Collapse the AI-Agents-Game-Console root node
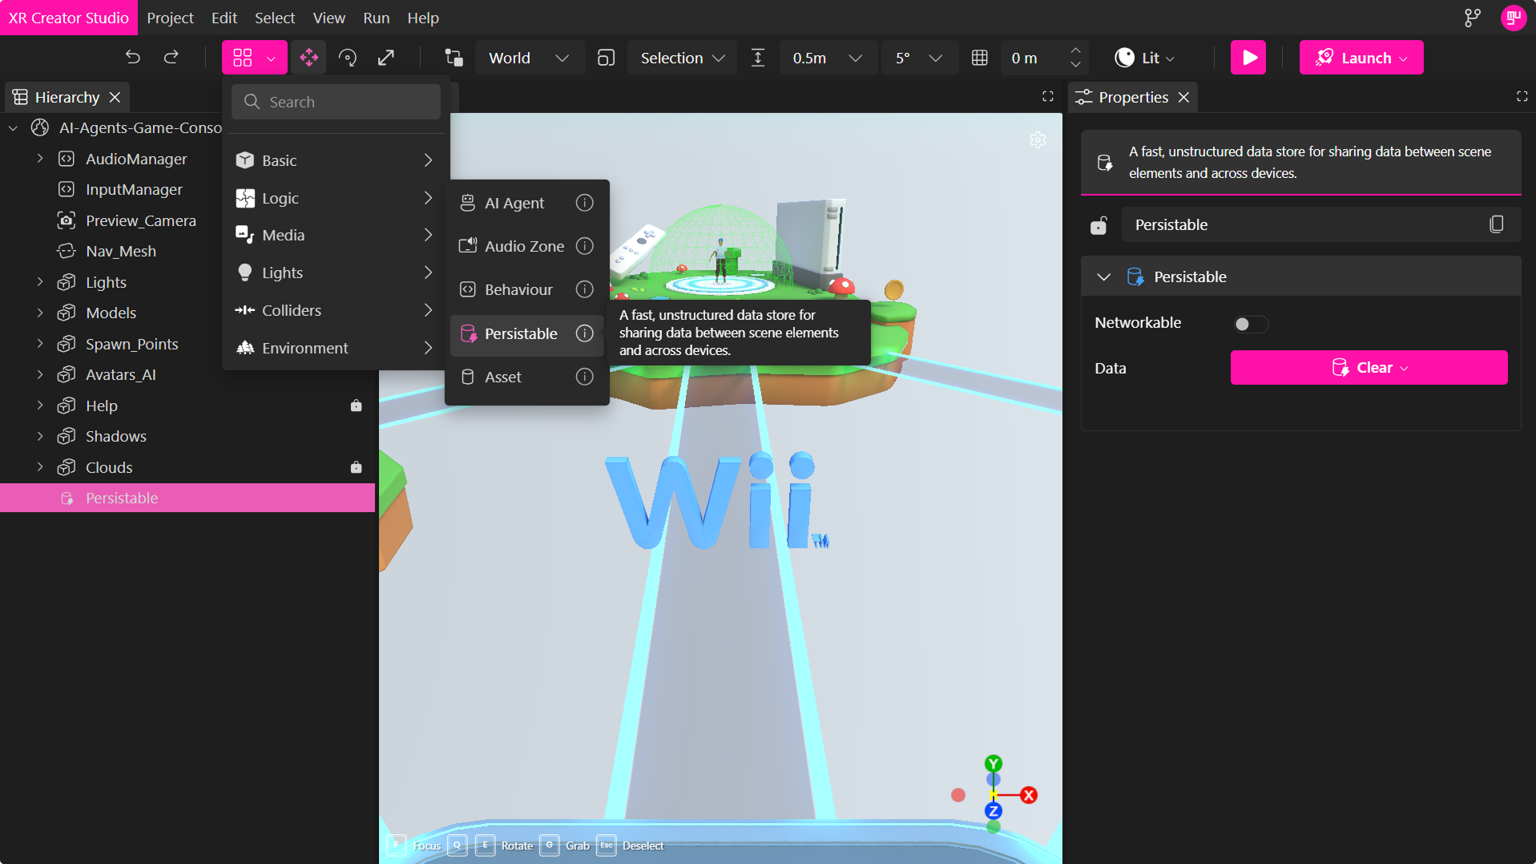 pos(13,127)
